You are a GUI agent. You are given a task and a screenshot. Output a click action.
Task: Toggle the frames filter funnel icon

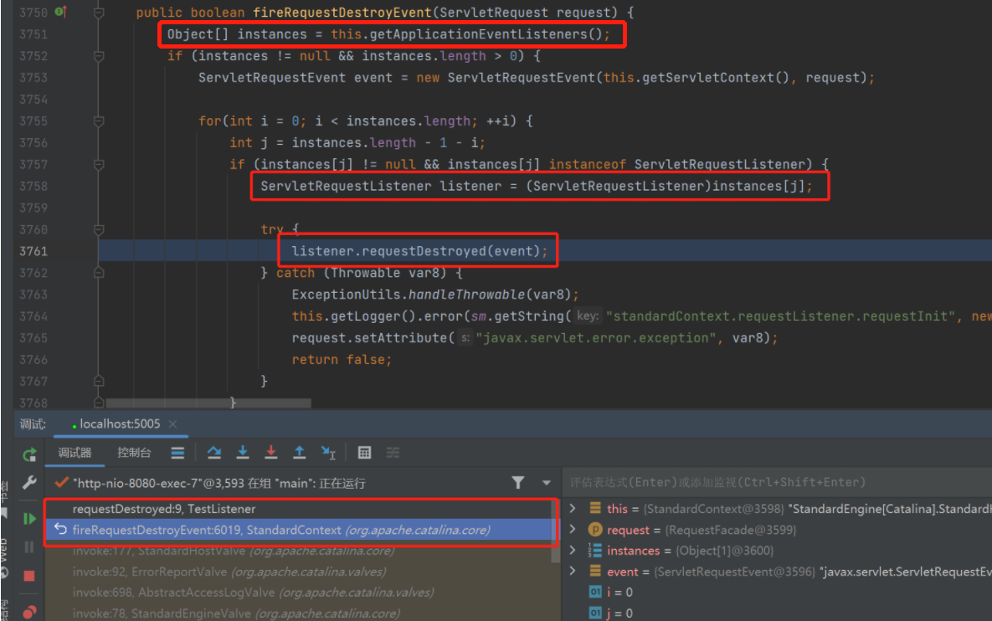(x=518, y=483)
